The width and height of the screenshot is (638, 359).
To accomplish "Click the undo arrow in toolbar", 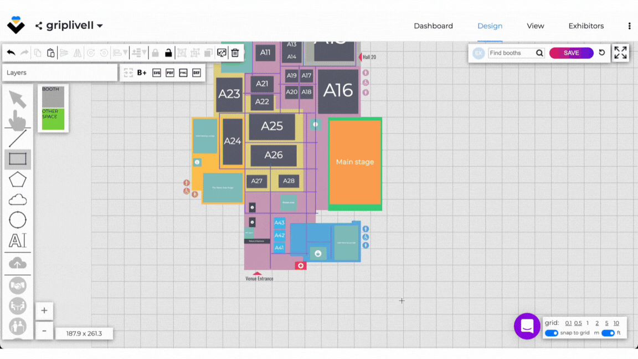I will click(x=11, y=53).
